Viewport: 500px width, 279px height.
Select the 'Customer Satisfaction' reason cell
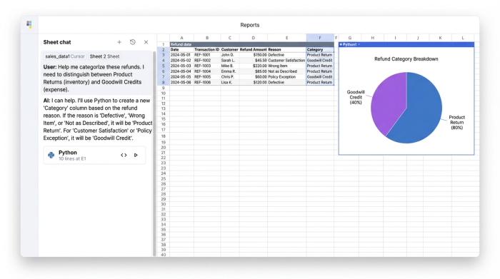click(x=286, y=60)
